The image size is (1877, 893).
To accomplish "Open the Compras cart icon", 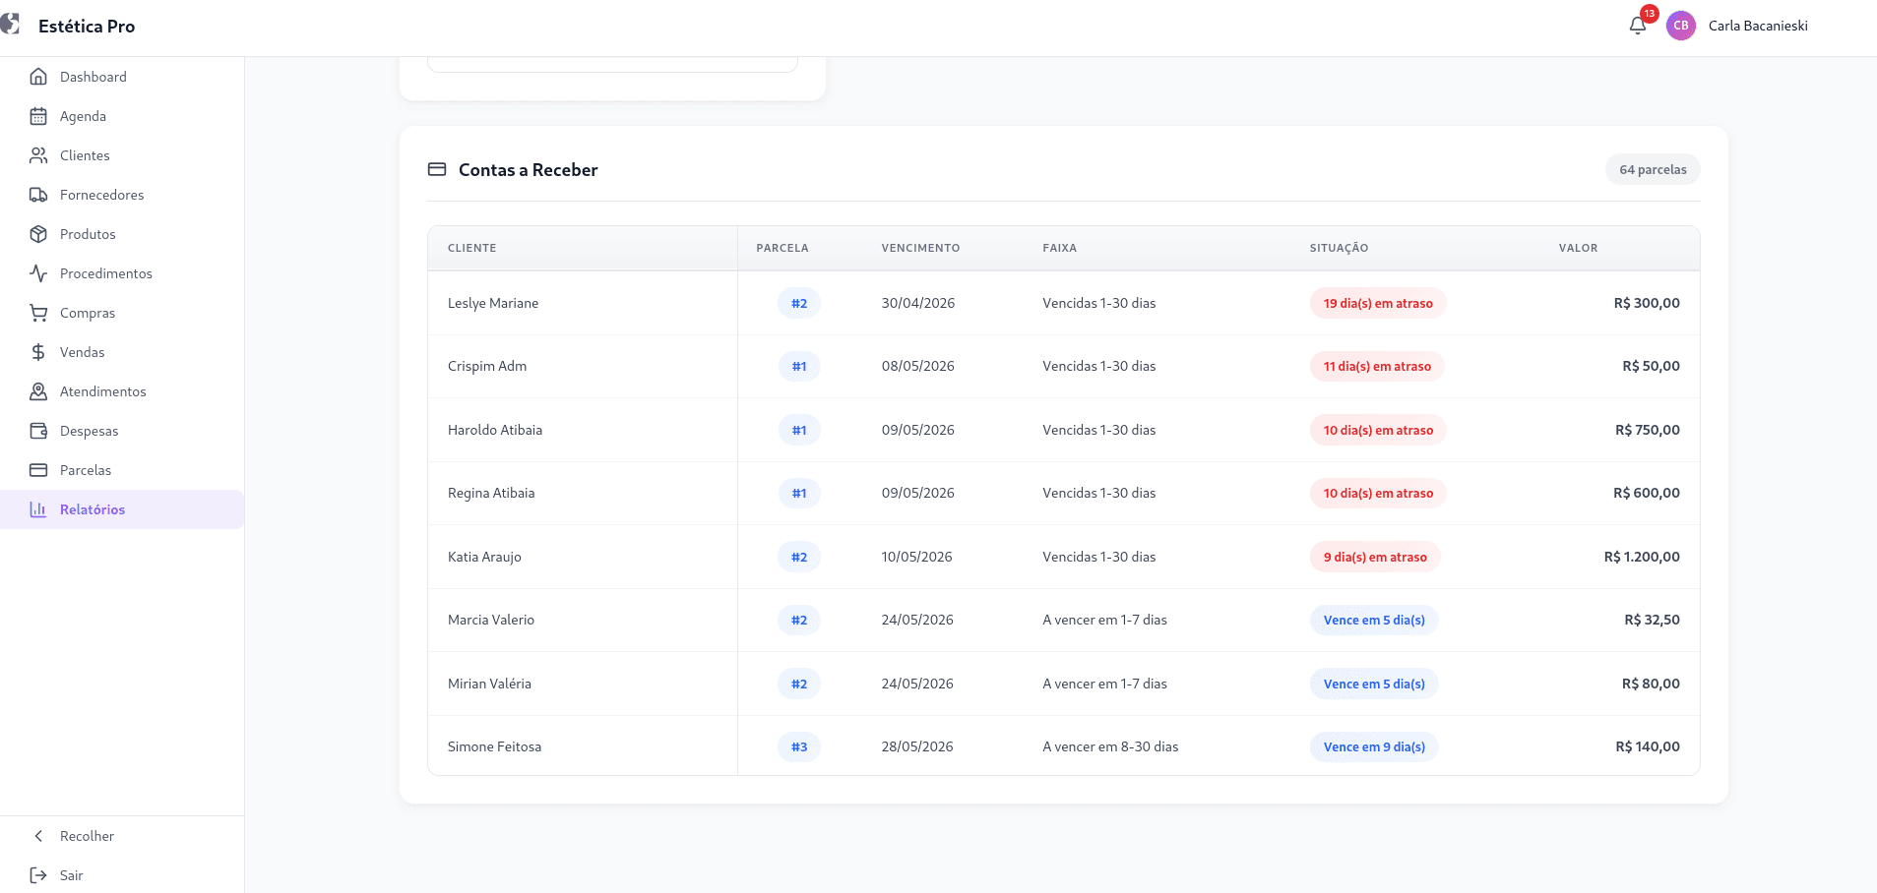I will (x=38, y=313).
